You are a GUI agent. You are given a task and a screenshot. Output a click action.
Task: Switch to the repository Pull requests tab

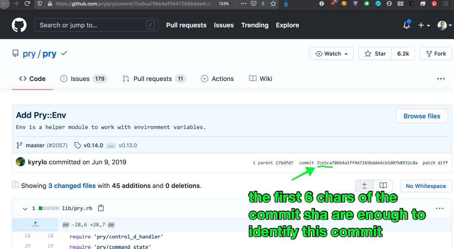[x=154, y=79]
